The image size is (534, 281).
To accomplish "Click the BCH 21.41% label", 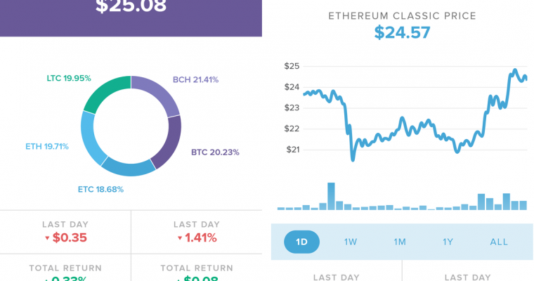I will 196,79.
